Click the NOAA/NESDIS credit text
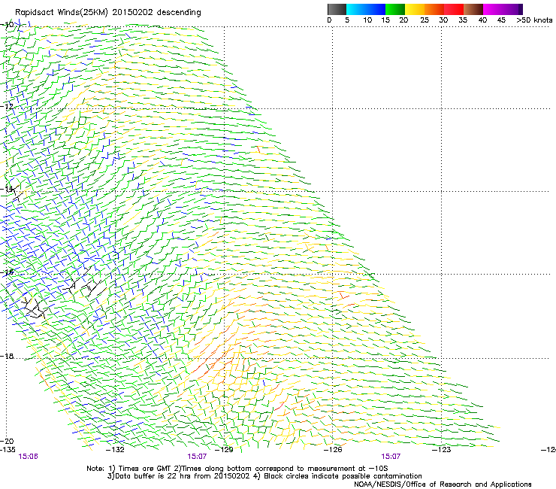Screen dimensions: 556x489 pos(443,484)
